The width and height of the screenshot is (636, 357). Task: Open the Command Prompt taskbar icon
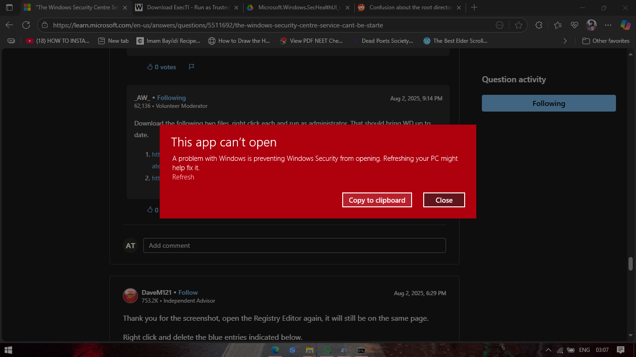(361, 350)
